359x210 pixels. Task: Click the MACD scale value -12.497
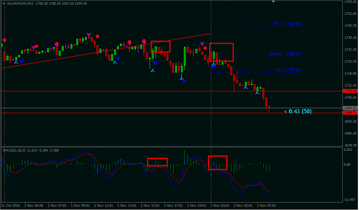[x=349, y=200]
